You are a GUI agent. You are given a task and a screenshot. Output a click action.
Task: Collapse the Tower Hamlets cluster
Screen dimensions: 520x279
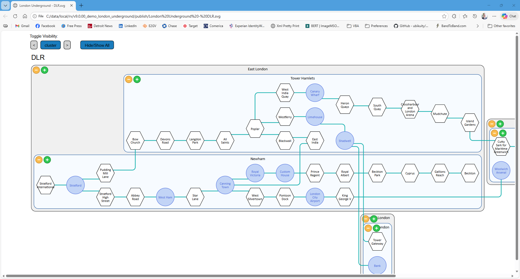[129, 79]
